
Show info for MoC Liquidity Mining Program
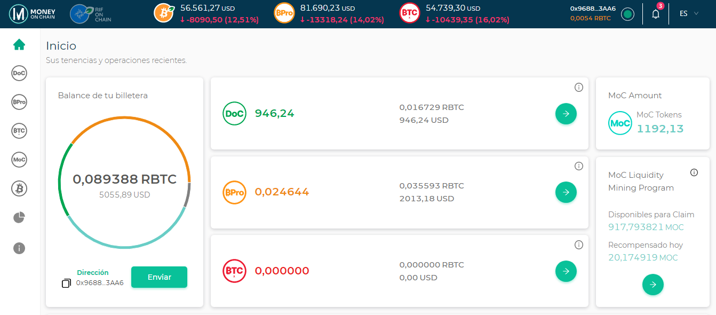coord(694,172)
